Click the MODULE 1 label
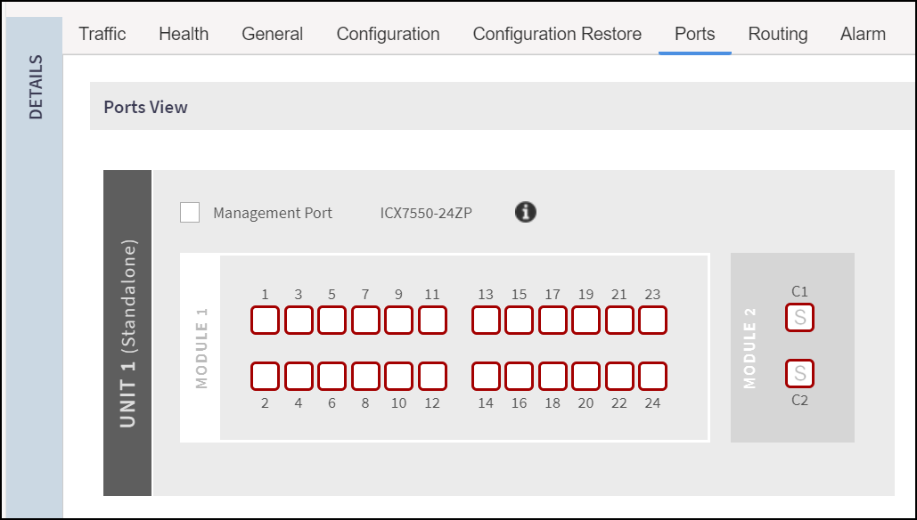917x520 pixels. pos(201,348)
